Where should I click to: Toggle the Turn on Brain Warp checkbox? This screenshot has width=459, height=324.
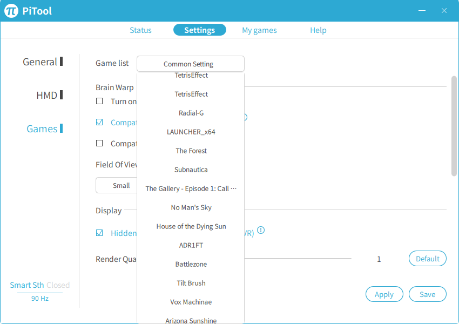[99, 101]
